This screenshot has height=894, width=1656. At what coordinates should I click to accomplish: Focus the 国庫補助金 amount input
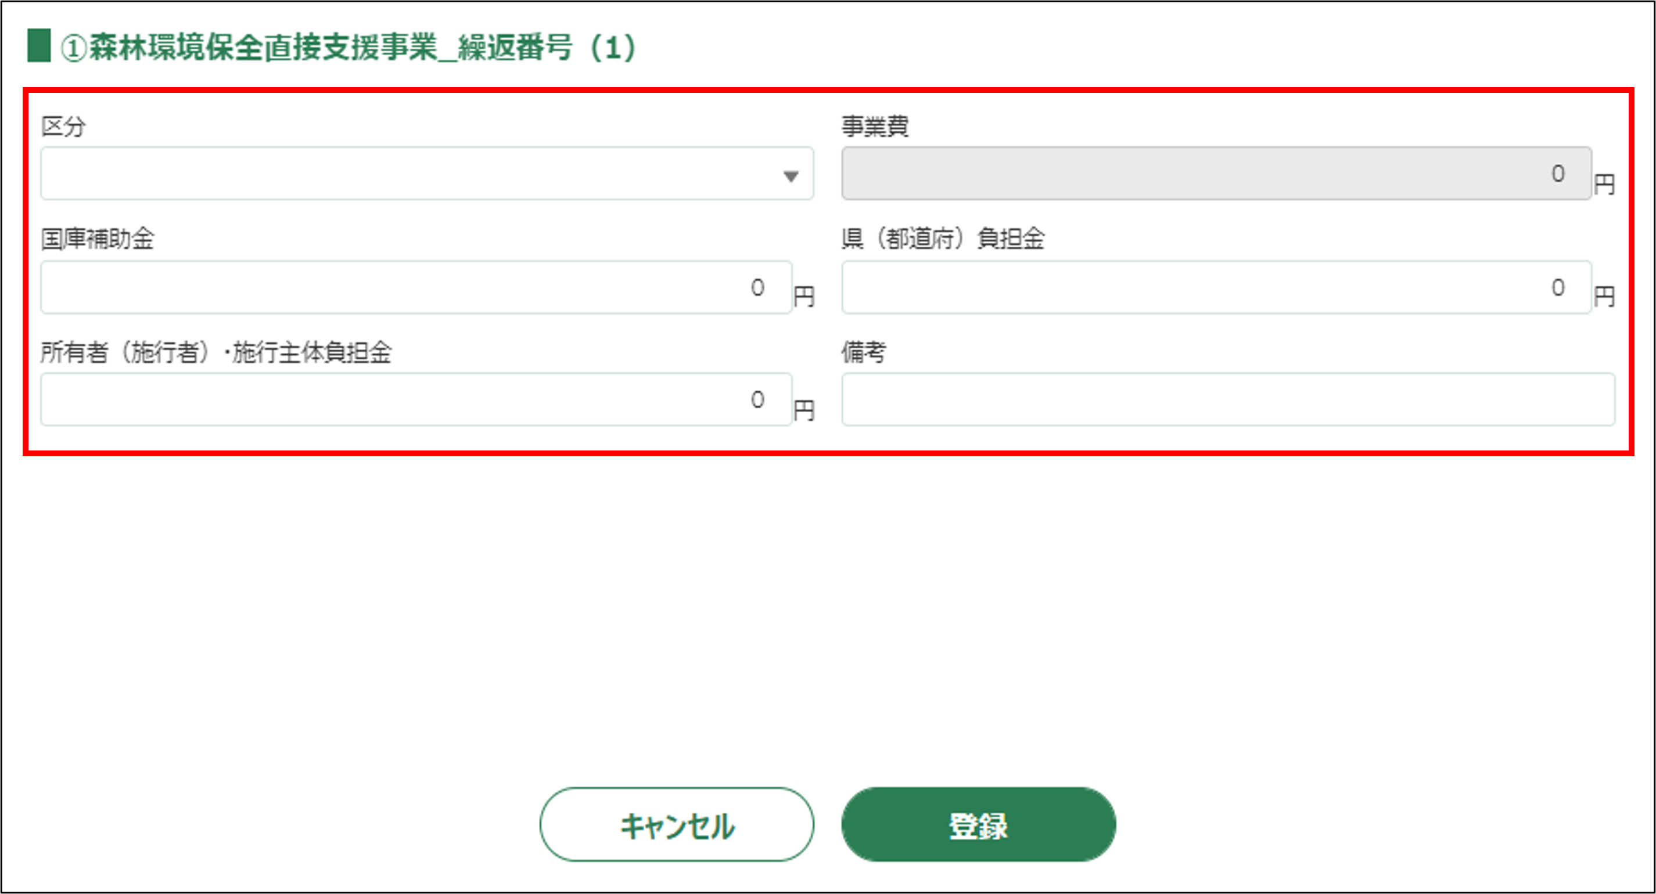click(x=415, y=287)
